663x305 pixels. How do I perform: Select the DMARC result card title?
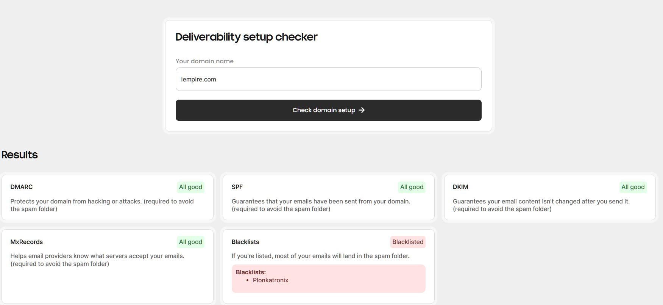coord(22,187)
